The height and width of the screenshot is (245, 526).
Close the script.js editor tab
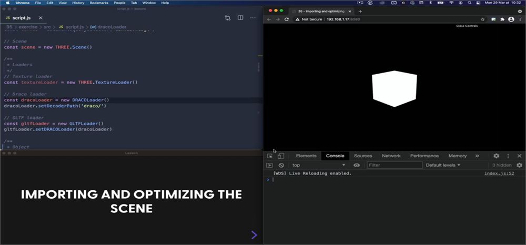pos(41,18)
